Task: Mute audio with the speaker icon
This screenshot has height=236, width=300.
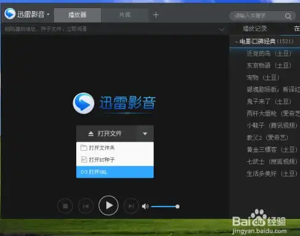Action: click(145, 207)
